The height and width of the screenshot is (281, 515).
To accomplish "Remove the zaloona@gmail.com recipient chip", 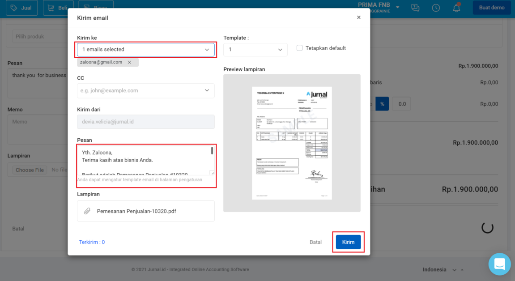I will 129,62.
